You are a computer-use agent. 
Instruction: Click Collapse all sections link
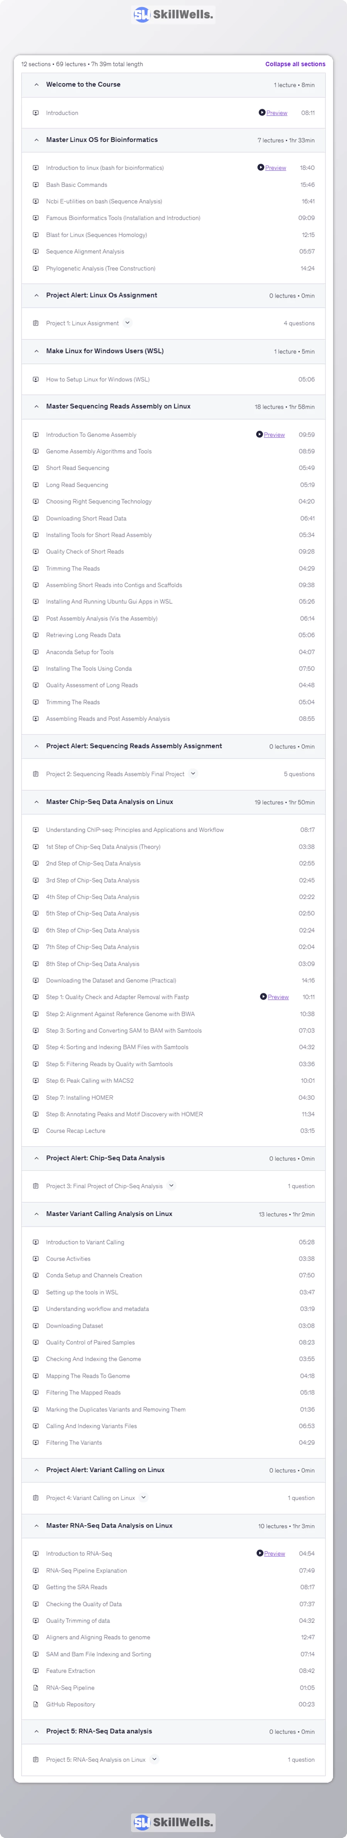295,64
